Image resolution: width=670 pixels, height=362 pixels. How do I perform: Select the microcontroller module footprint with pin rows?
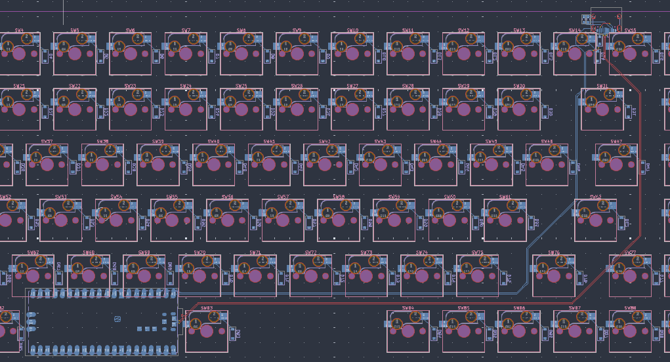[x=102, y=322]
